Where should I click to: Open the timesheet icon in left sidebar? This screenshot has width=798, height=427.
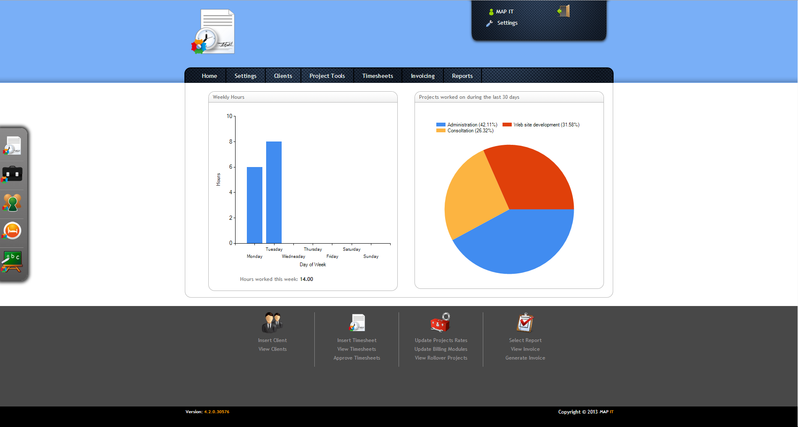click(x=12, y=146)
